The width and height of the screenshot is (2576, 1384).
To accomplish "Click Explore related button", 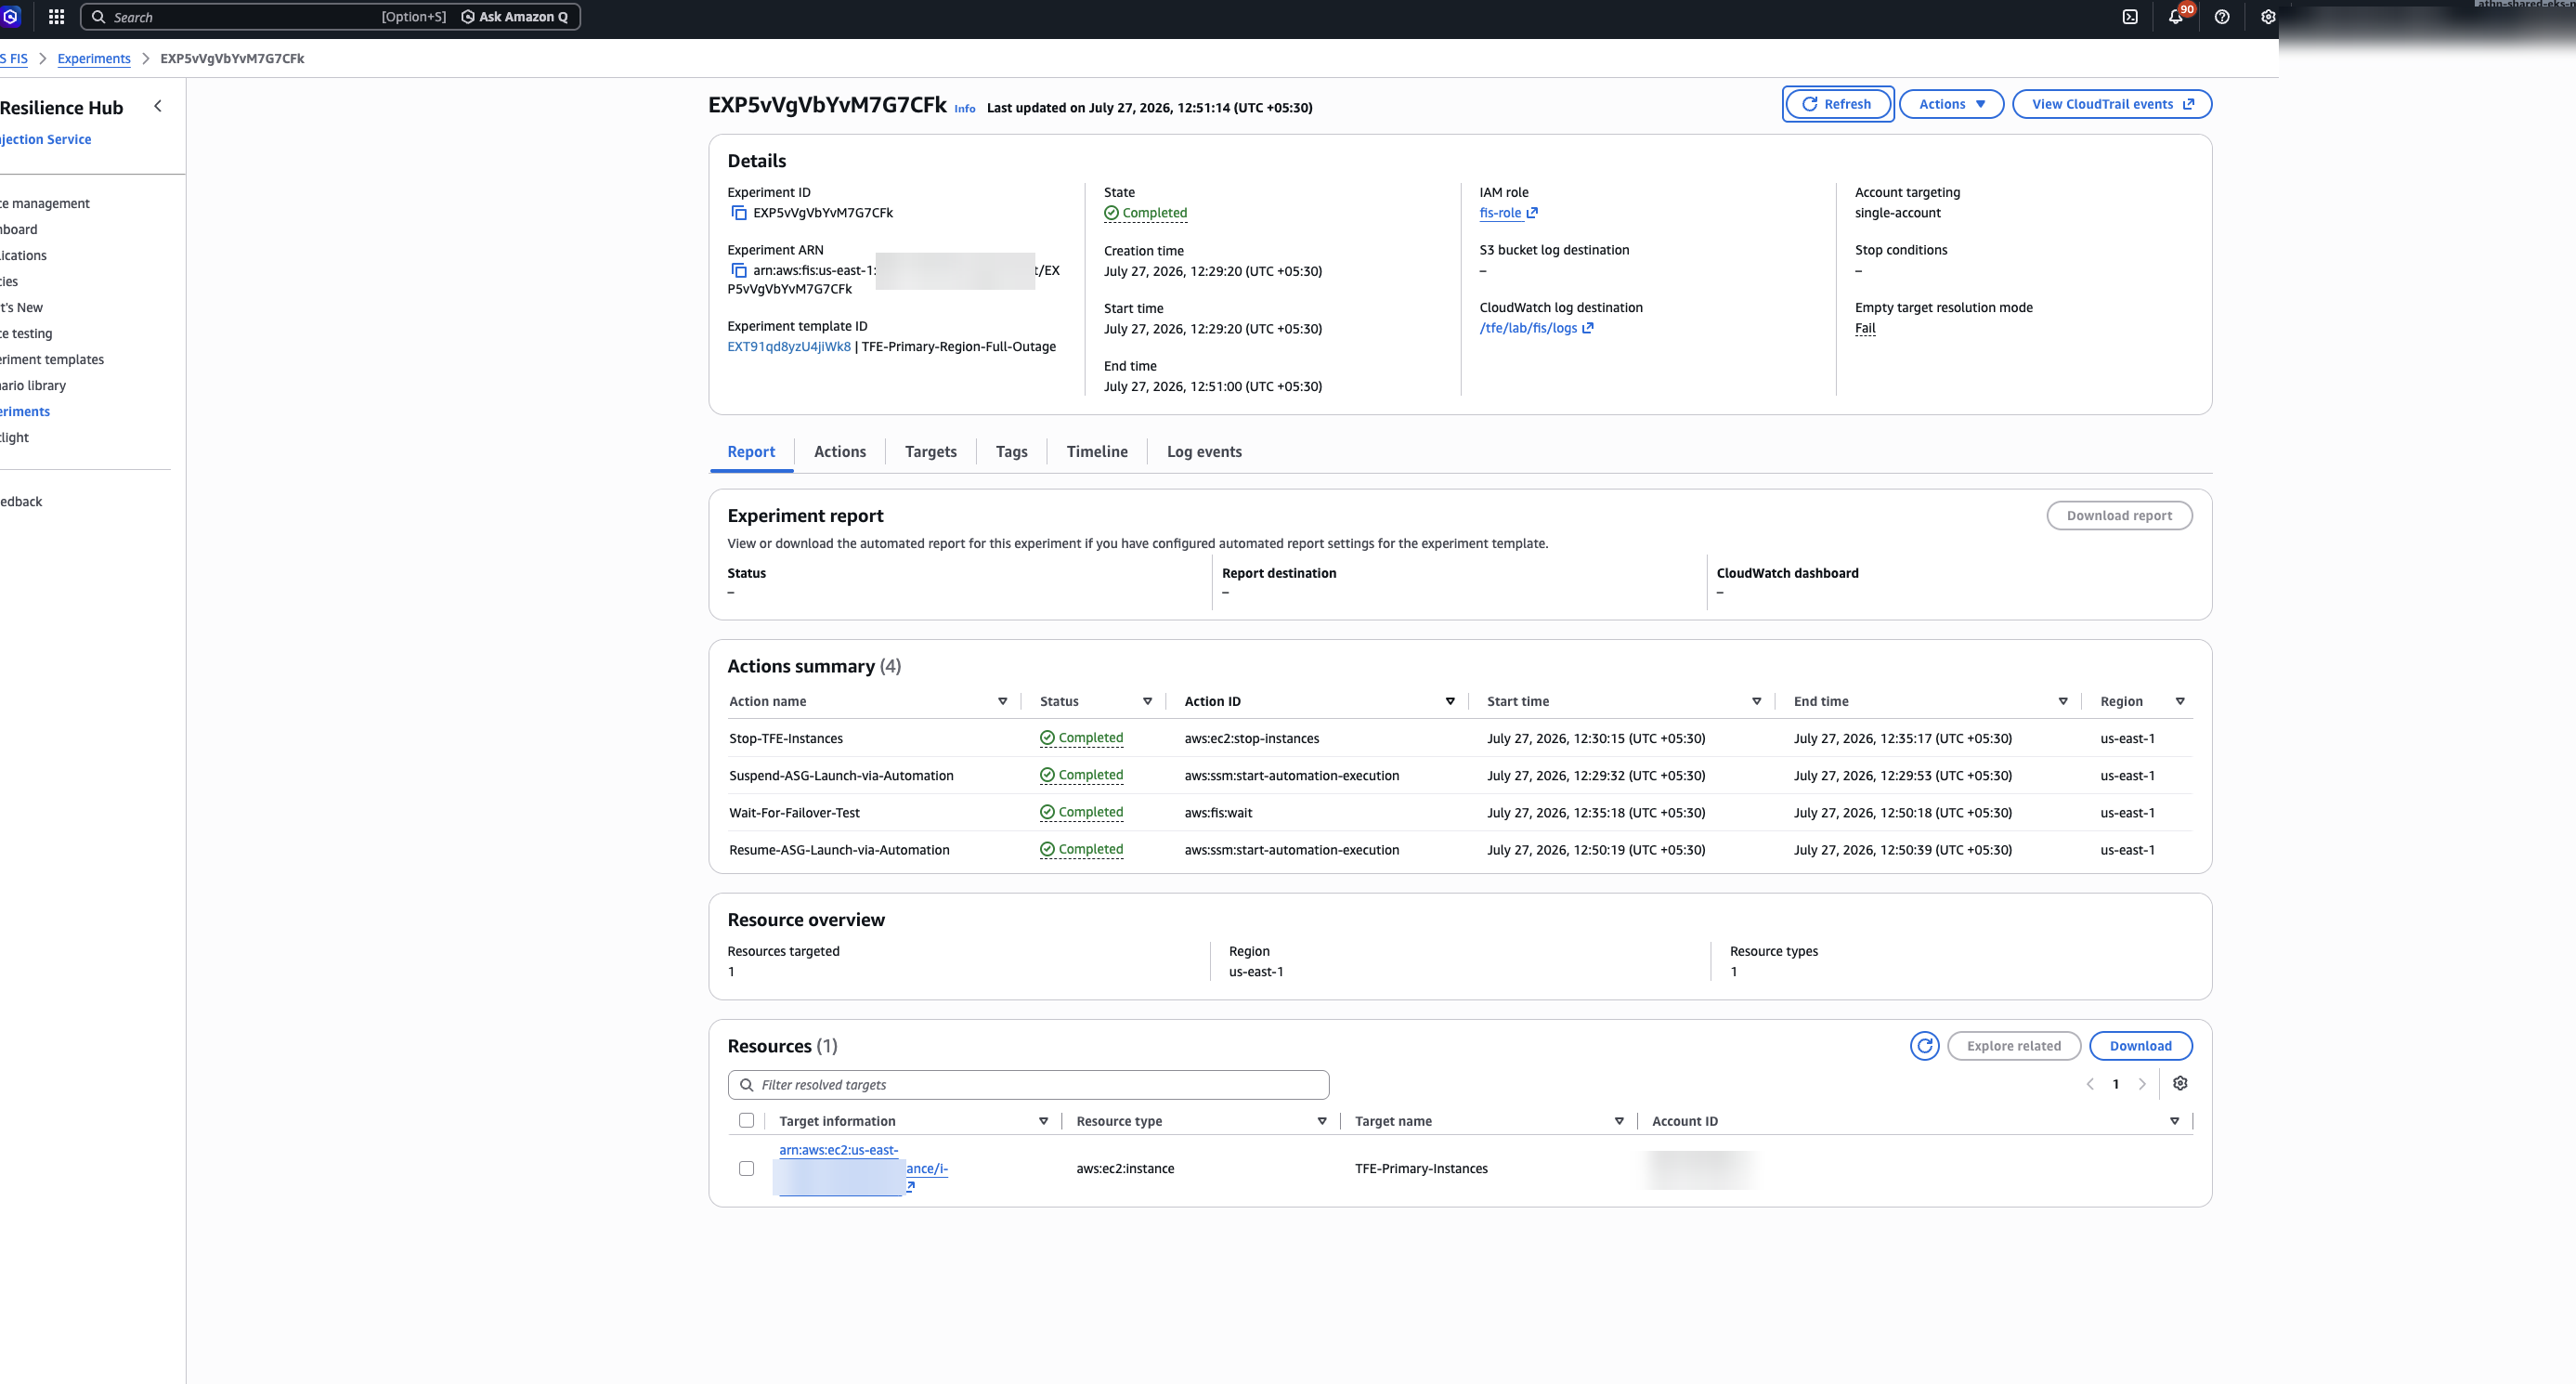I will click(x=2013, y=1046).
